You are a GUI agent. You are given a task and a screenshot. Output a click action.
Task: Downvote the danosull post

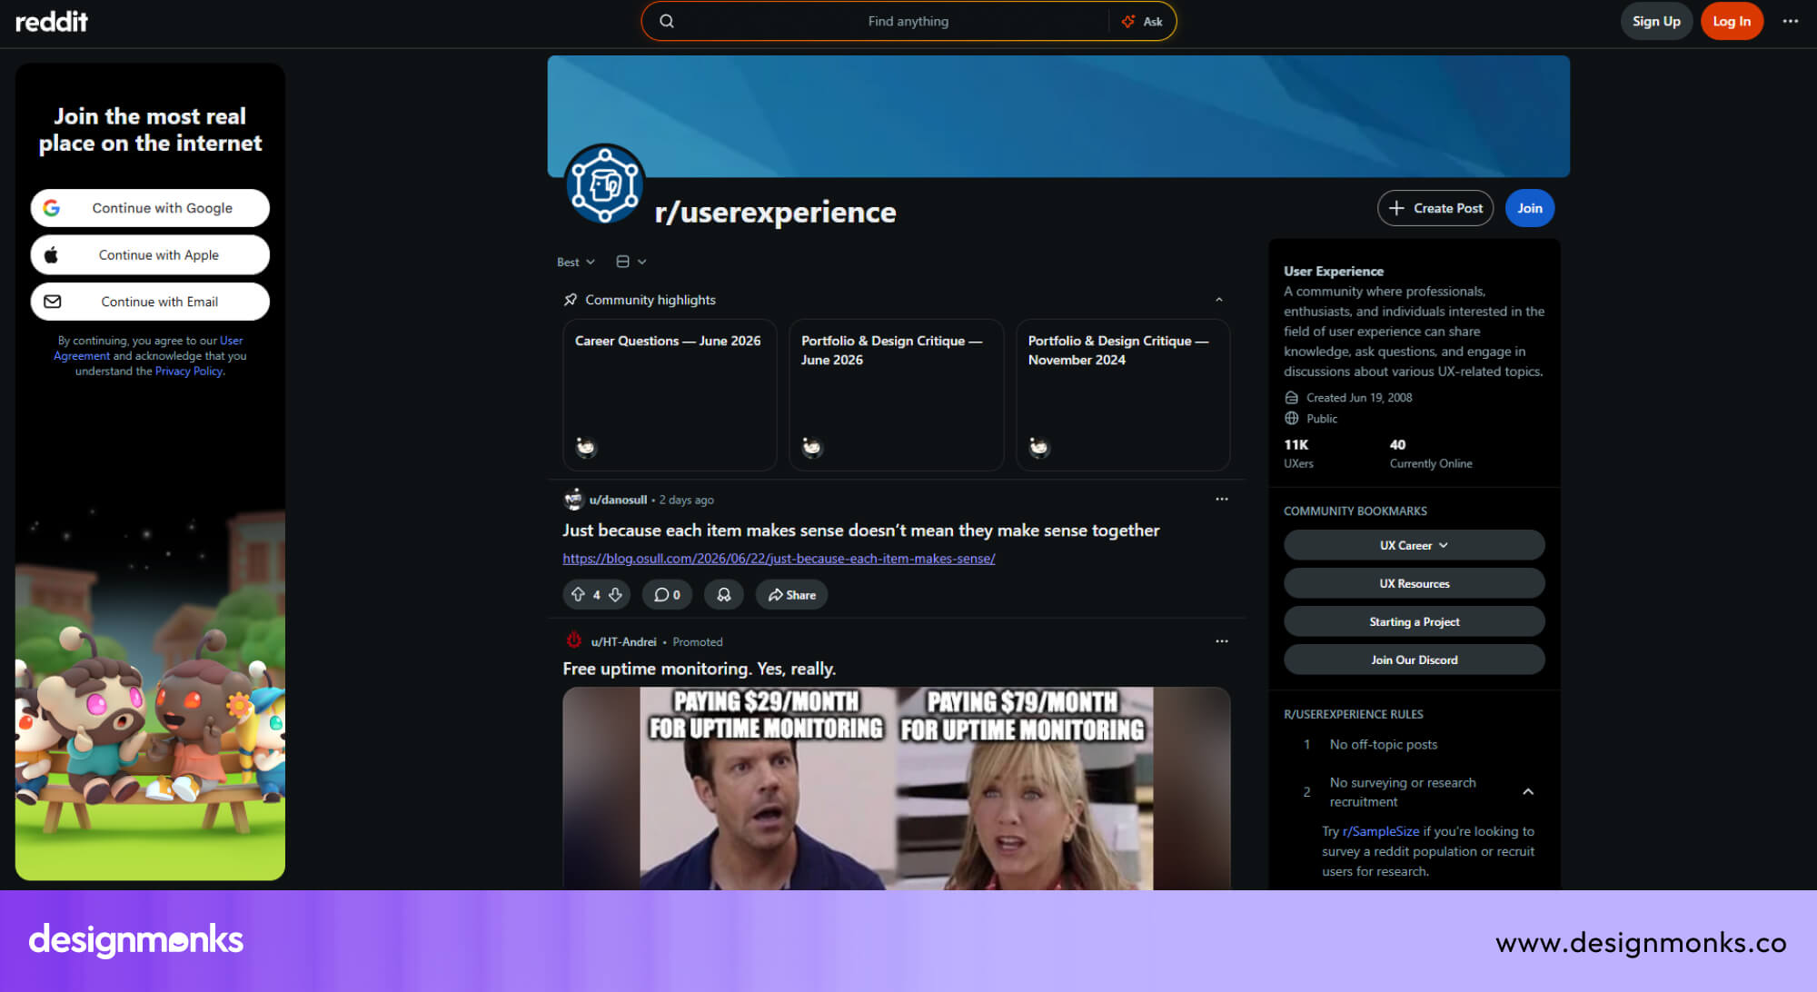[615, 594]
